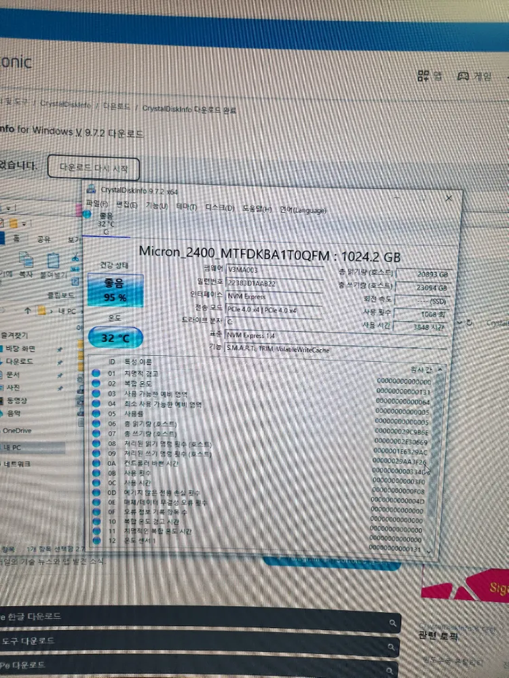Close the CrystalDiskInfo window
Image resolution: width=509 pixels, height=678 pixels.
tap(449, 197)
